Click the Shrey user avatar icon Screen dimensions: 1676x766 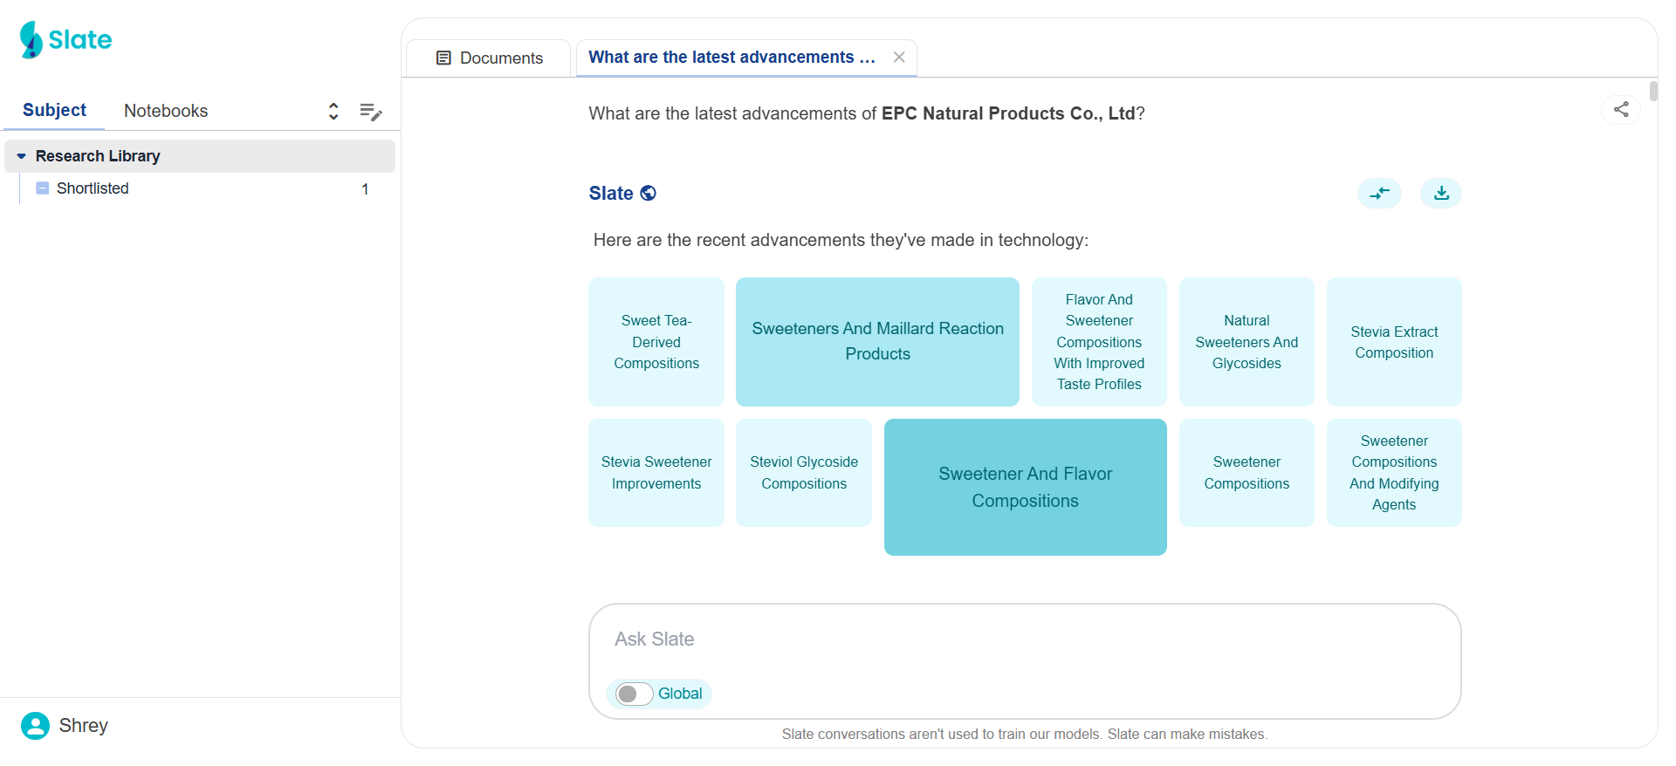coord(35,725)
